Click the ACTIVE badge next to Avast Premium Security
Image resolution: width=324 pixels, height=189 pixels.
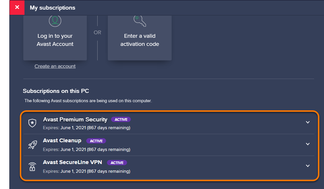(x=121, y=119)
